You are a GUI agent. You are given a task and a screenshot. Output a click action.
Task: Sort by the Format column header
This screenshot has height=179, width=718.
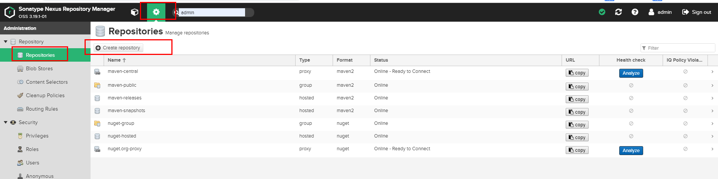click(x=351, y=60)
